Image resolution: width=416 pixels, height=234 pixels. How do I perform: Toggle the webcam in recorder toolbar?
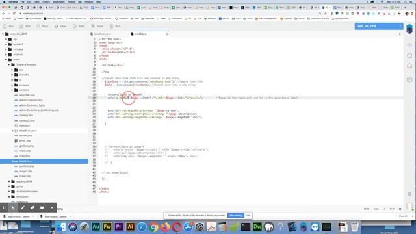tap(42, 208)
